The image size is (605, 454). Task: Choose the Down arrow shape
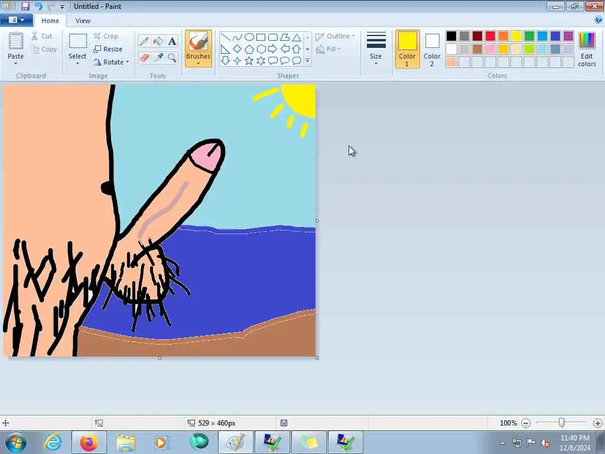(x=226, y=61)
